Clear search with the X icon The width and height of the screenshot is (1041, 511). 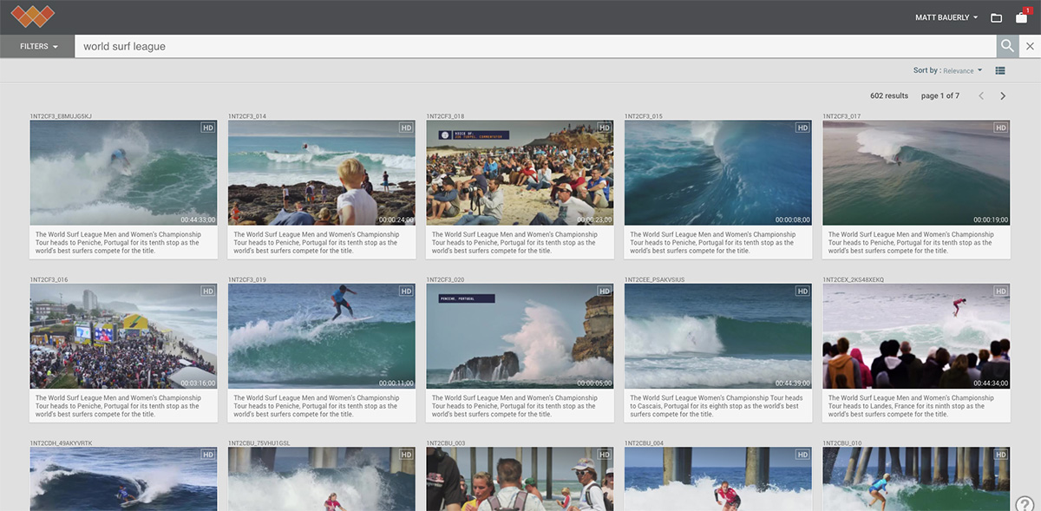click(1030, 46)
